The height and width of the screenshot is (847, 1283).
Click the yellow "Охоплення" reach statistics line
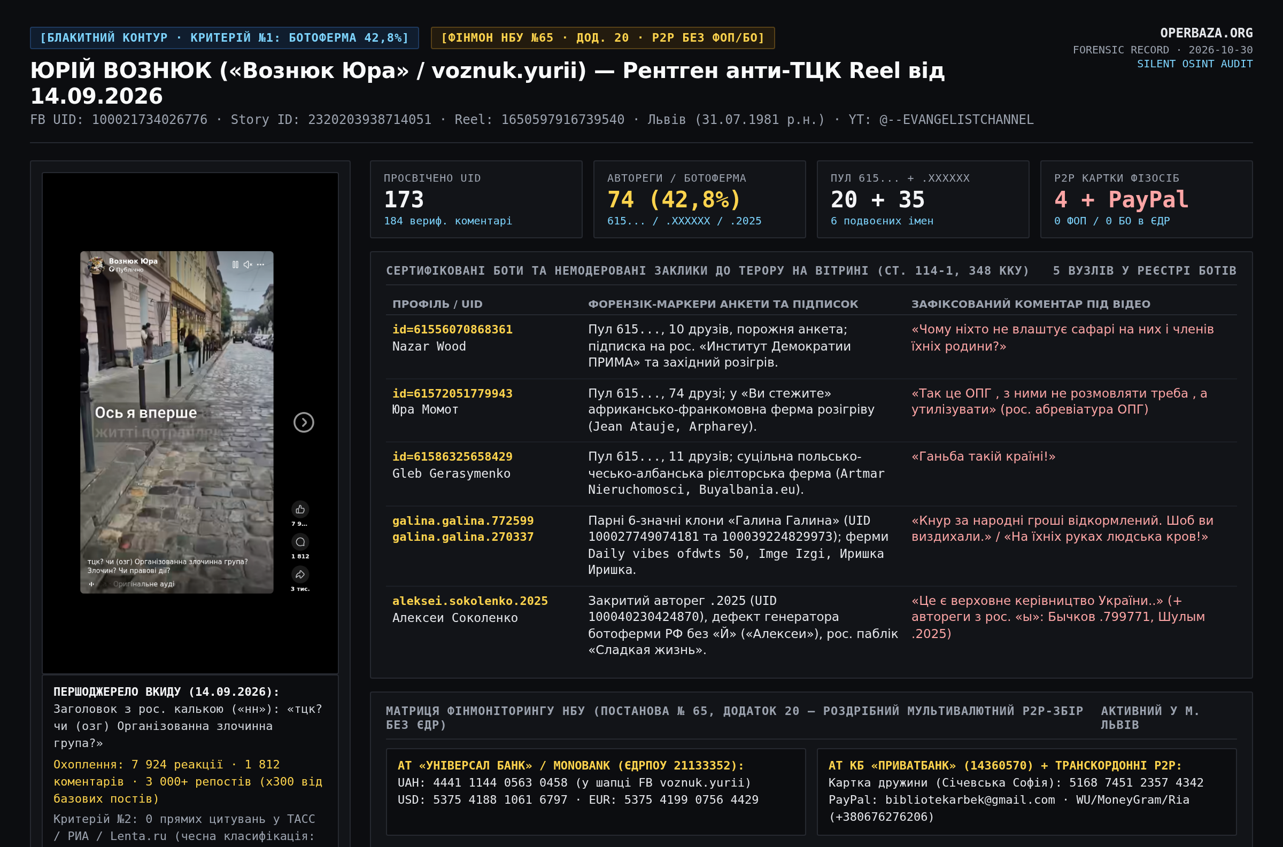(188, 782)
